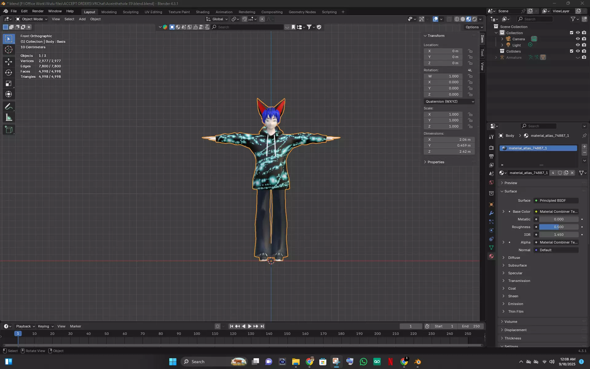The width and height of the screenshot is (590, 369).
Task: Toggle fake user shield for material
Action: point(560,173)
